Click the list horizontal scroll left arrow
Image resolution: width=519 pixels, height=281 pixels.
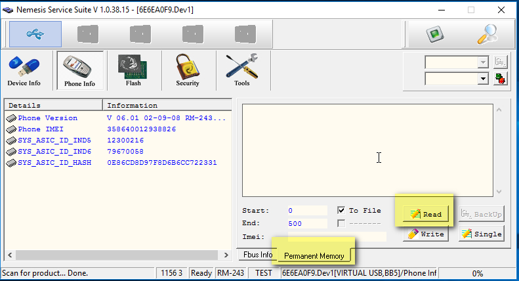(x=10, y=255)
